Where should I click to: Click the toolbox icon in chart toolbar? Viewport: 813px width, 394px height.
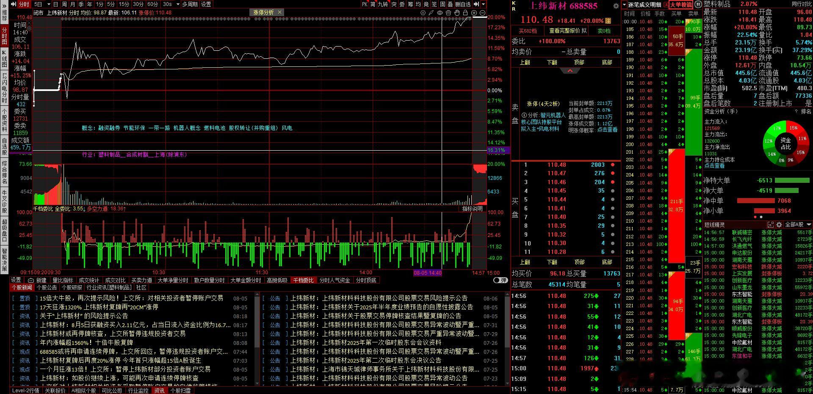(x=448, y=13)
